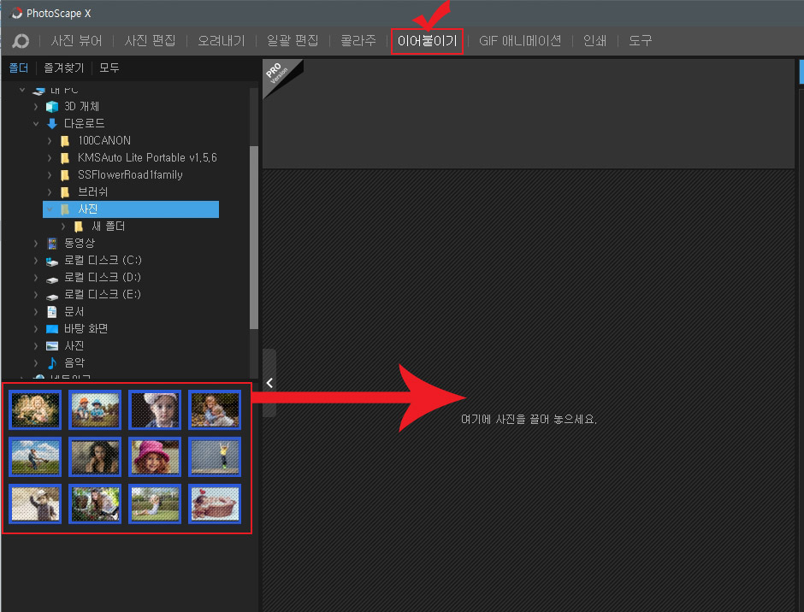
Task: Select the 바탕 화면 tree item
Action: pyautogui.click(x=86, y=328)
